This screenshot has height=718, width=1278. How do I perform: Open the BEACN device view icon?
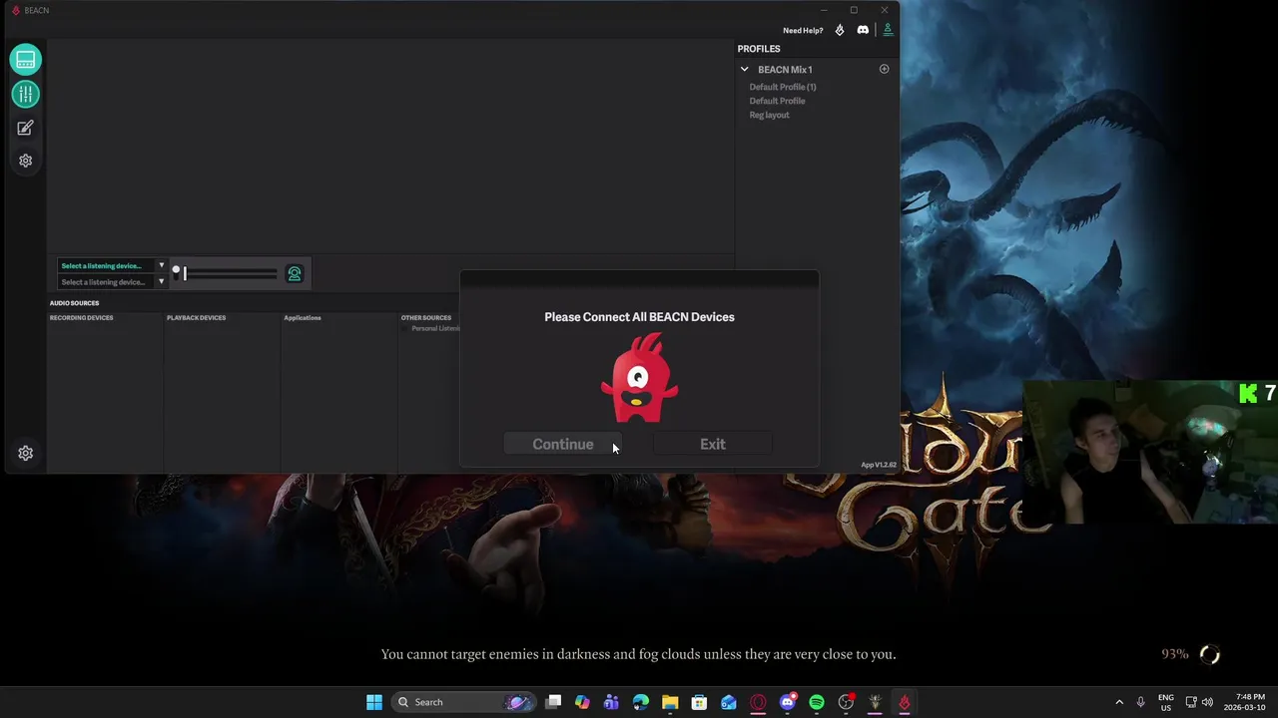(x=26, y=60)
